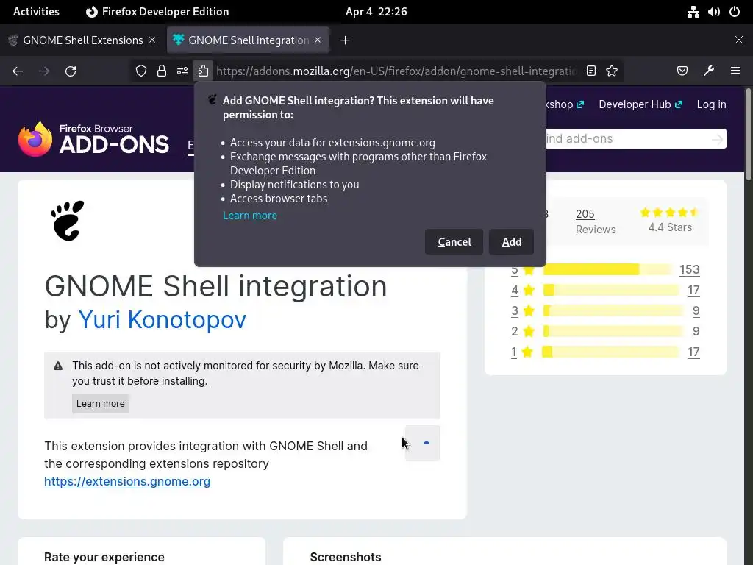The height and width of the screenshot is (565, 753).
Task: Click the URL in the address bar
Action: click(x=396, y=71)
